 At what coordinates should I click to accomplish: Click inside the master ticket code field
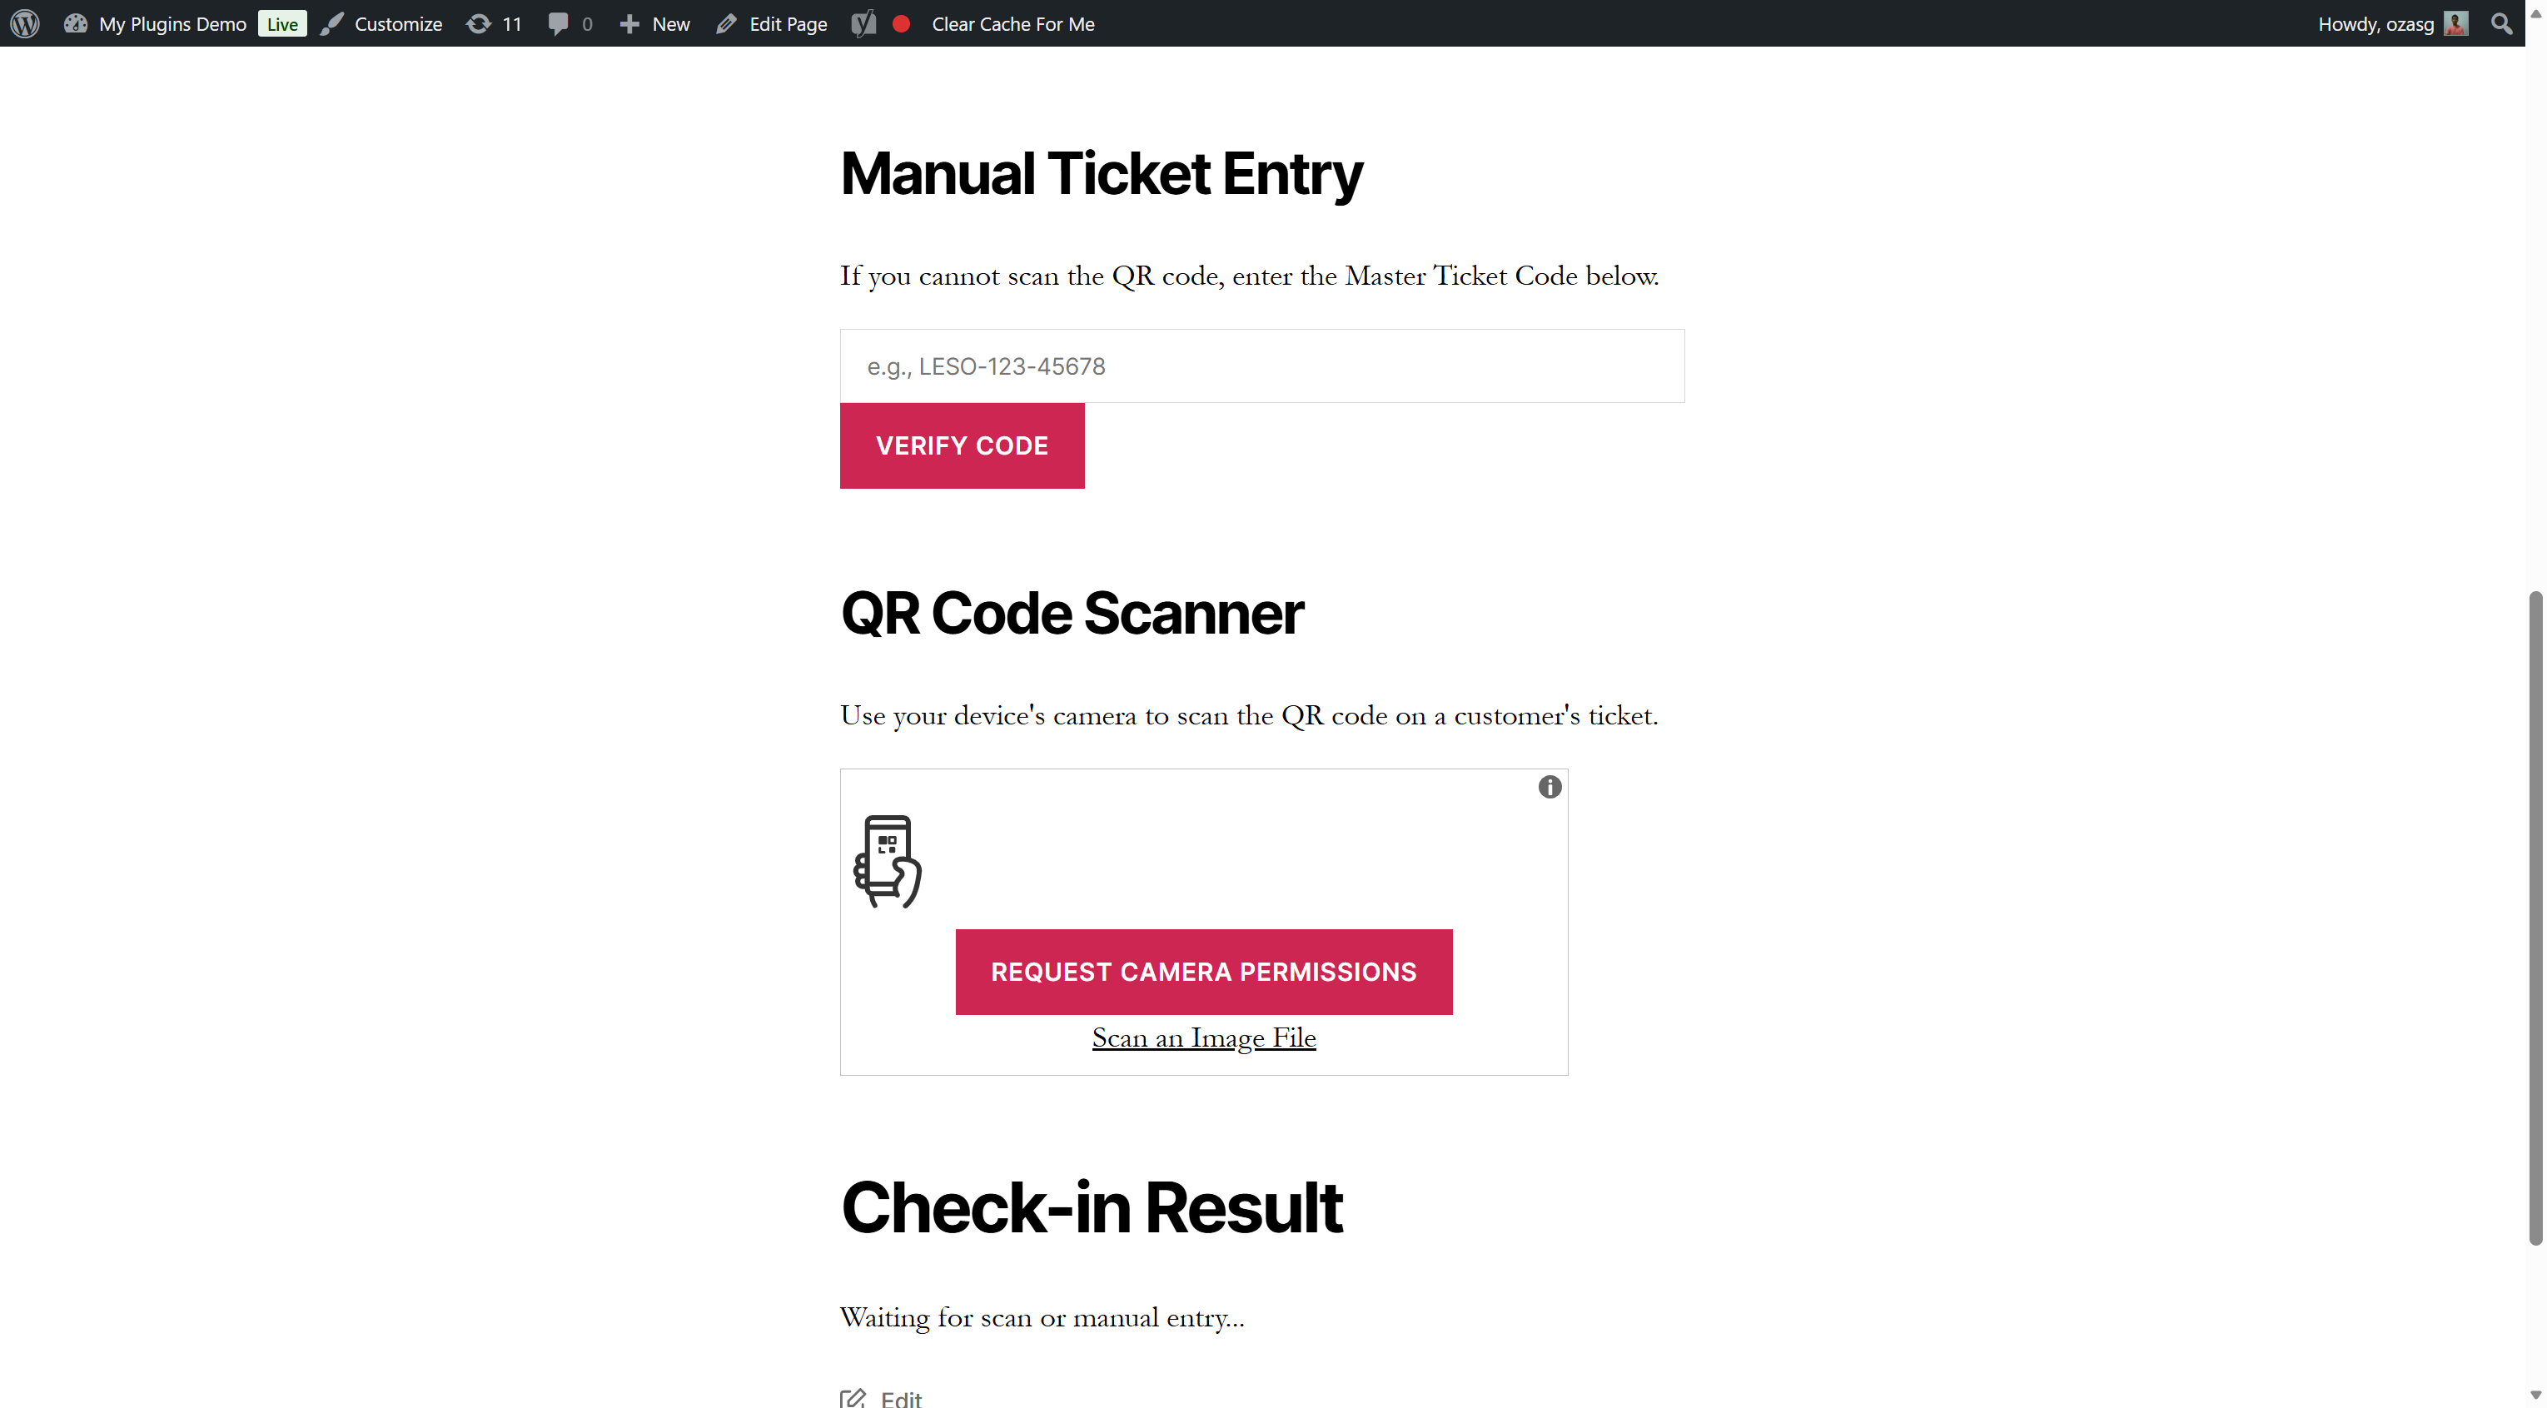tap(1261, 366)
